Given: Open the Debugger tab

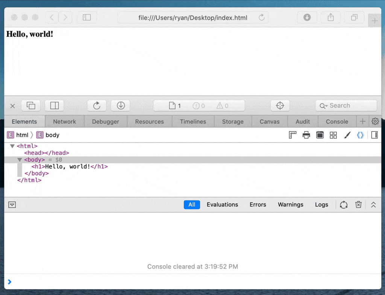Looking at the screenshot, I should pos(106,122).
